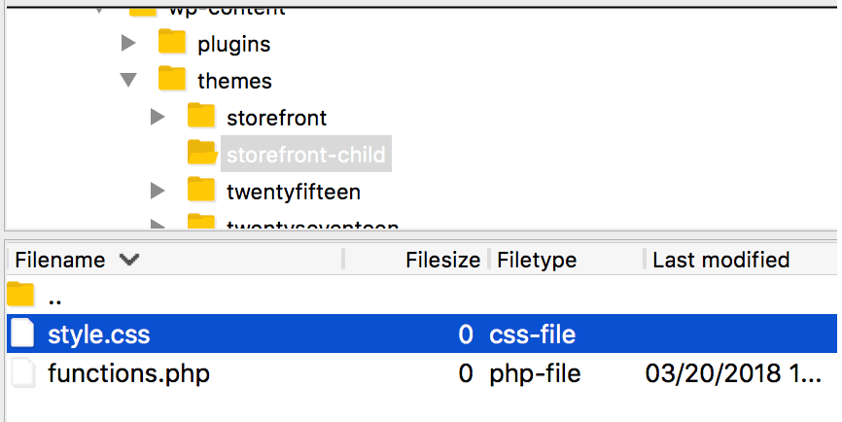Image resolution: width=842 pixels, height=422 pixels.
Task: Sort by Filetype column header
Action: 537,260
